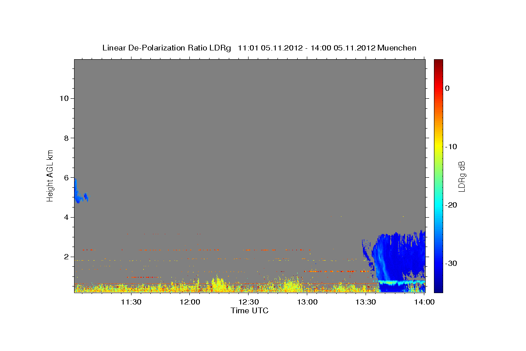Image resolution: width=526 pixels, height=351 pixels.
Task: Click the 13:30 time tick label
Action: (366, 302)
